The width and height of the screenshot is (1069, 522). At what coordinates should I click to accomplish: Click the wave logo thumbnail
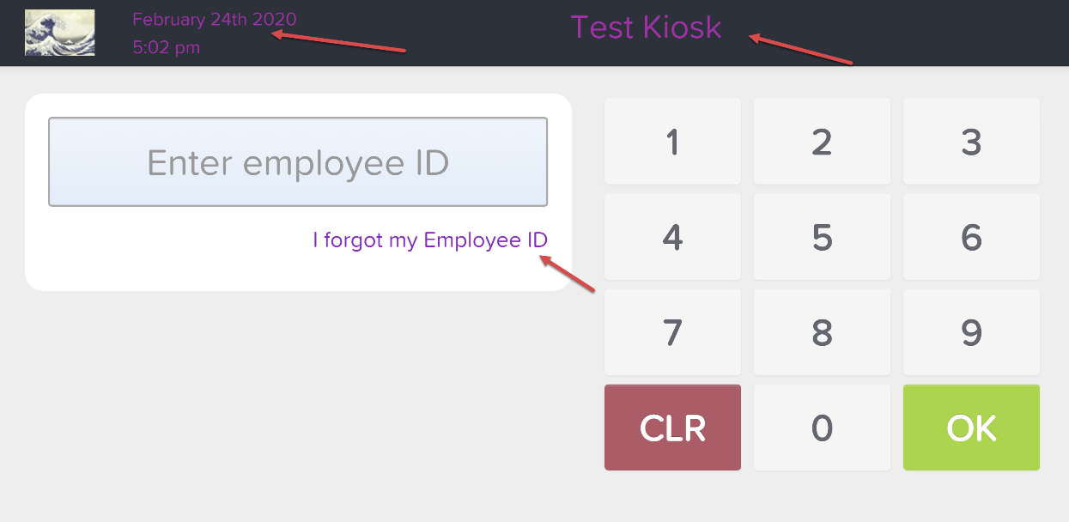coord(60,33)
